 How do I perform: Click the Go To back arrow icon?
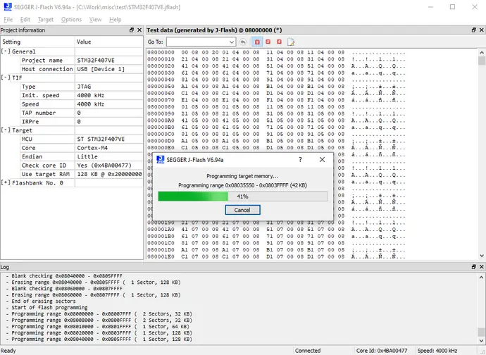pyautogui.click(x=243, y=42)
